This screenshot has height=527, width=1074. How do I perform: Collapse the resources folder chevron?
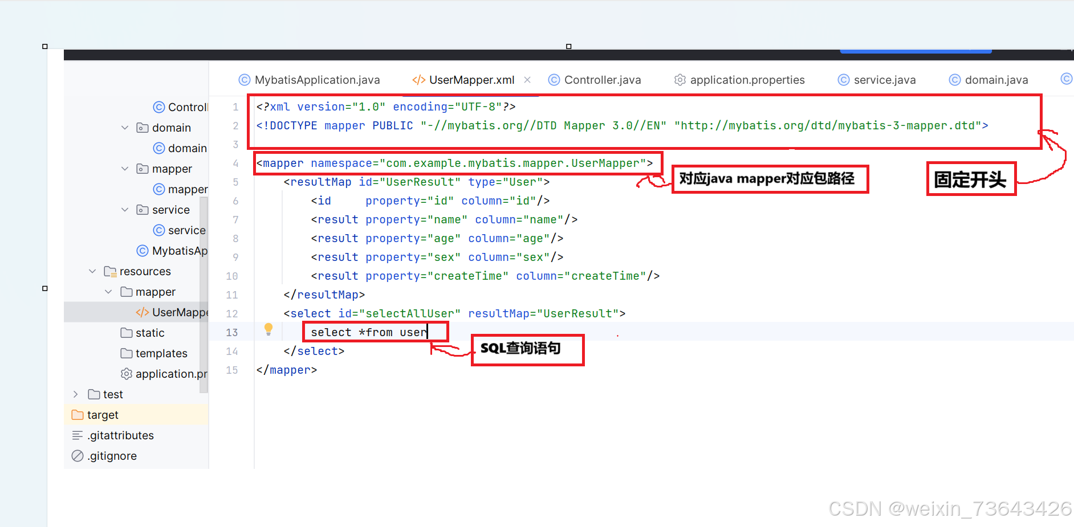pyautogui.click(x=92, y=271)
